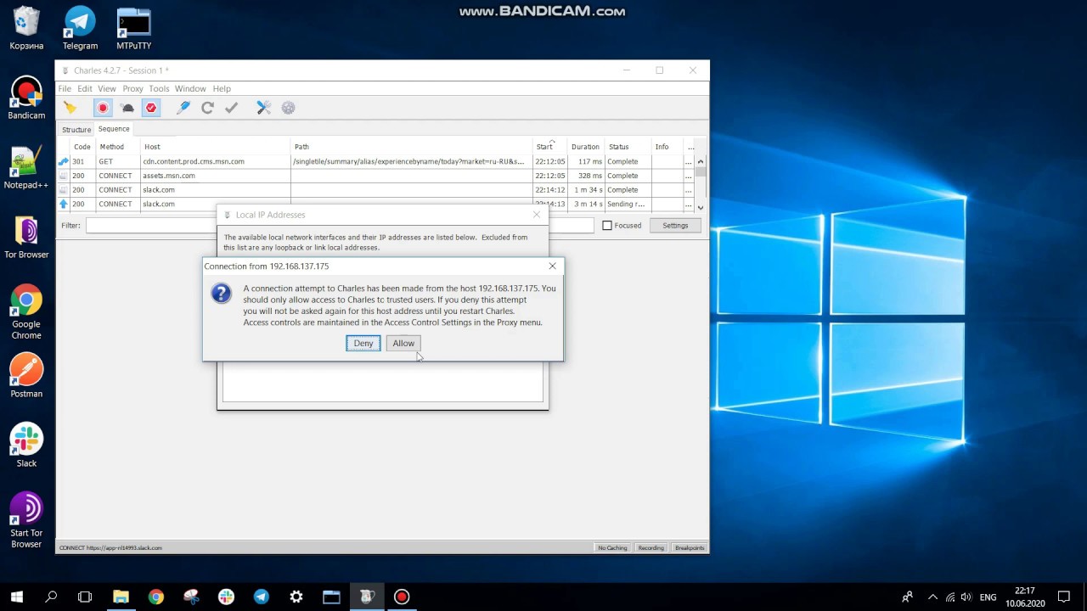Open File Explorer from the taskbar
Image resolution: width=1087 pixels, height=611 pixels.
pos(121,597)
